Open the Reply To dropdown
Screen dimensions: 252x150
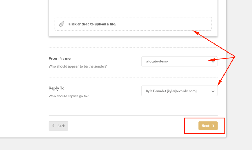[179, 91]
